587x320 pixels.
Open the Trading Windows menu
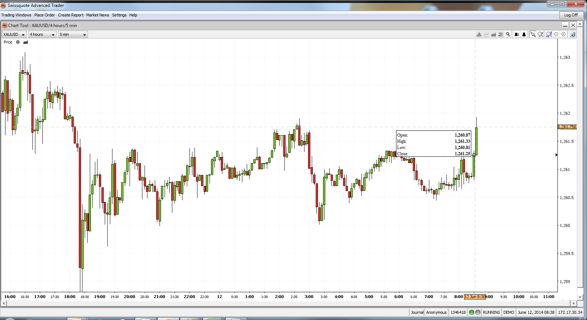[16, 15]
